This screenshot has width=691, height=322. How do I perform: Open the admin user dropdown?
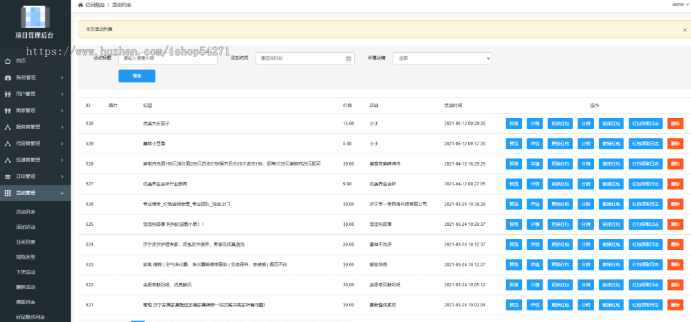point(679,4)
